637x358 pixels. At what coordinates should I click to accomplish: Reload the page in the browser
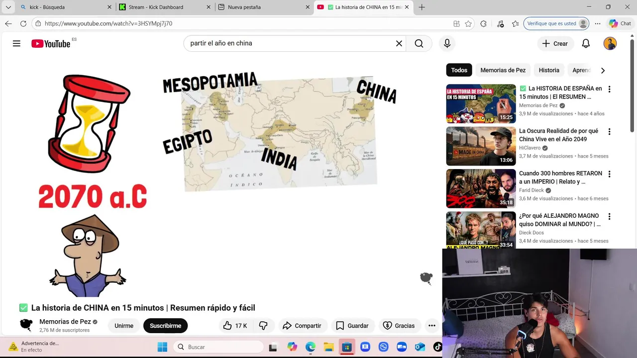[23, 23]
